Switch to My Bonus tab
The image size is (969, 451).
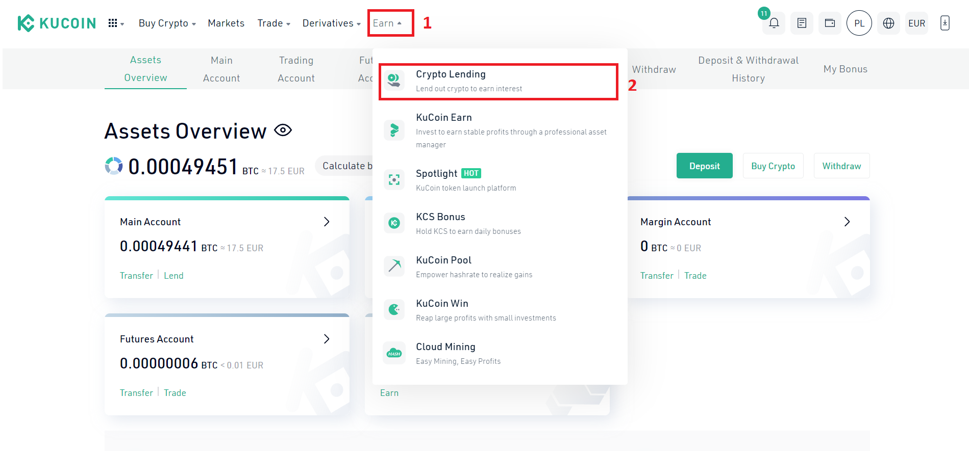coord(845,69)
